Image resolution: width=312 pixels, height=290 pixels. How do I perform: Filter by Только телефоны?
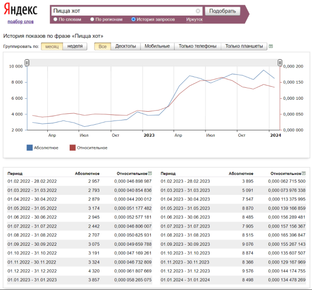(x=197, y=46)
